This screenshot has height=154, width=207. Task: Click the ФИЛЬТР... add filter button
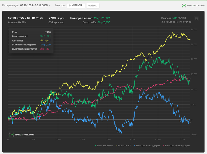[76, 6]
